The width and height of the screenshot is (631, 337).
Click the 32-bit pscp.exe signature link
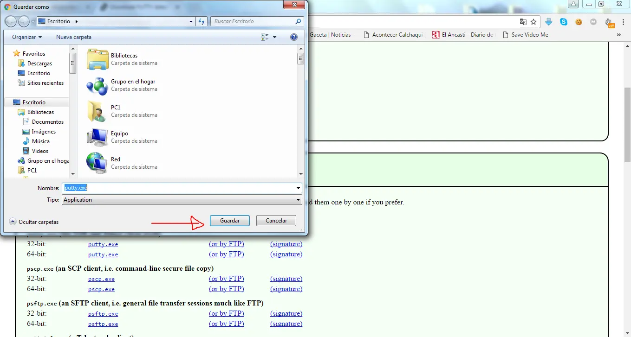click(286, 279)
